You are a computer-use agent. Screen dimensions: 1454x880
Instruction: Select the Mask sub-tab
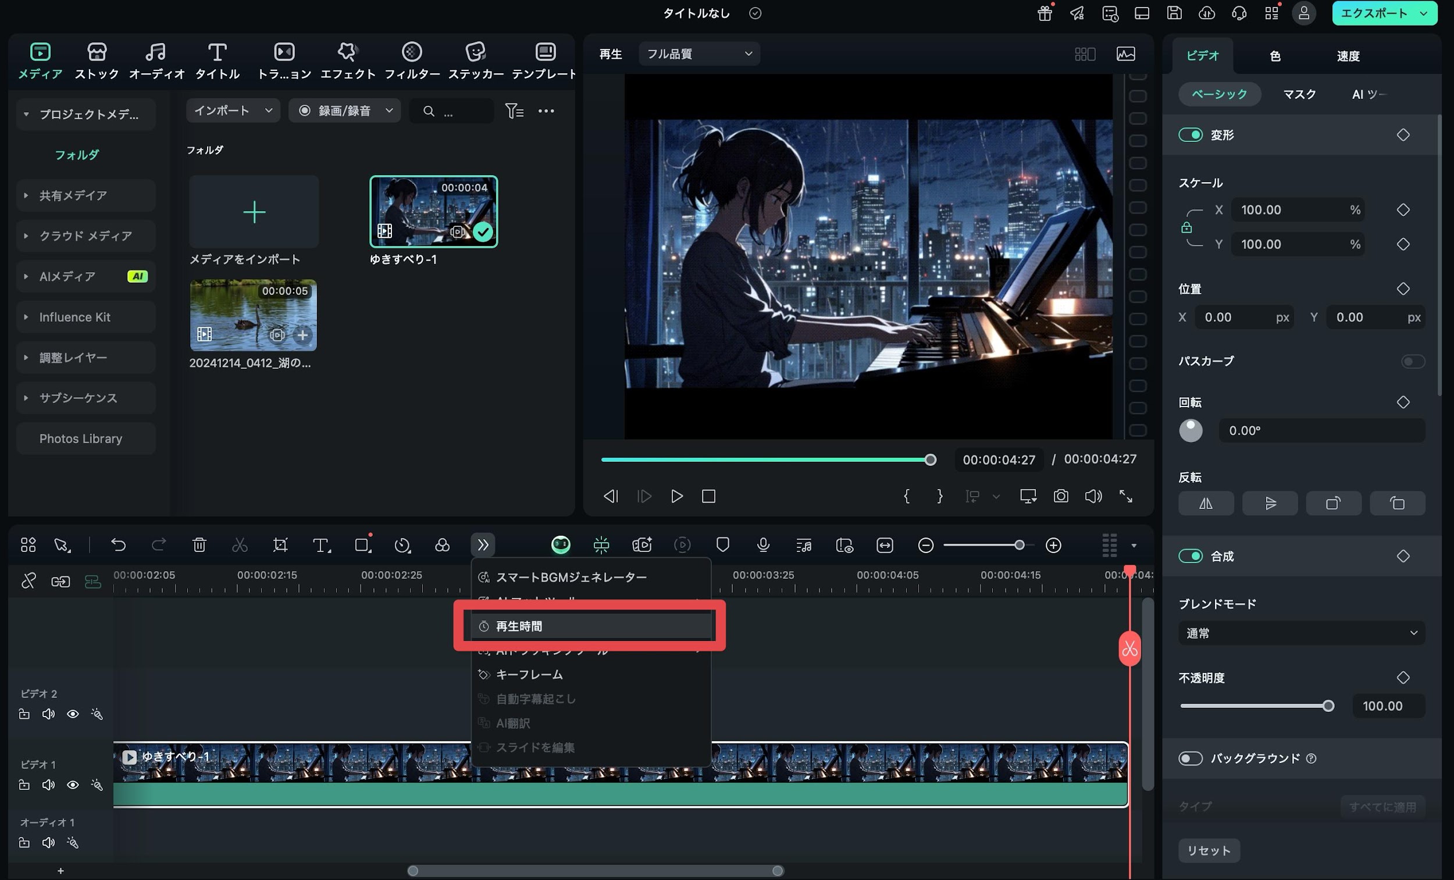point(1299,94)
